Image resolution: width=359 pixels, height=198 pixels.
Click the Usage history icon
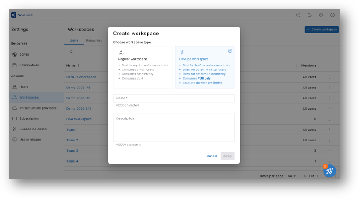point(15,140)
